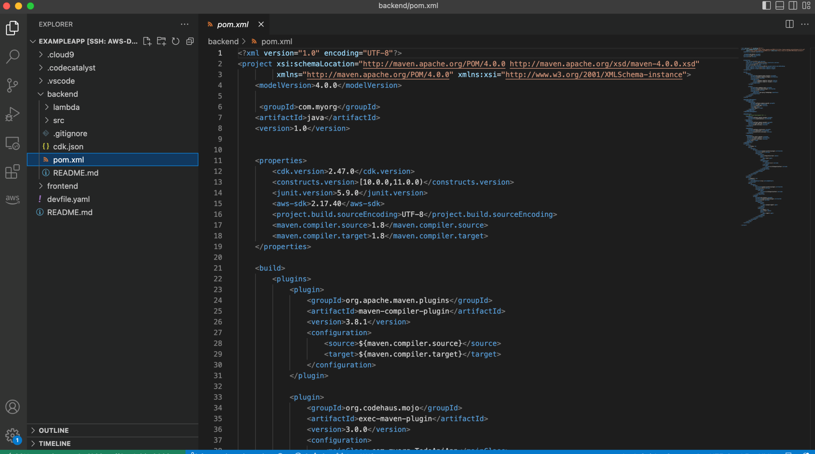Open the maven-4.0.0.xsd URL link
Image resolution: width=815 pixels, height=454 pixels.
tap(602, 64)
